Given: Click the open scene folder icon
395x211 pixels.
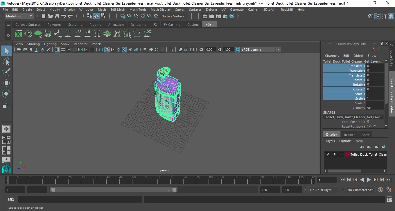Looking at the screenshot, I should 50,16.
